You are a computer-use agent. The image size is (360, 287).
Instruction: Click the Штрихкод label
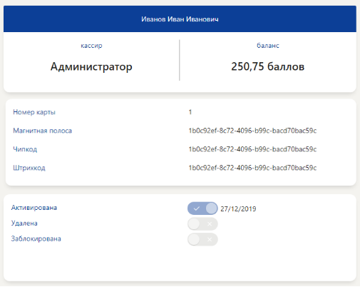tap(29, 168)
